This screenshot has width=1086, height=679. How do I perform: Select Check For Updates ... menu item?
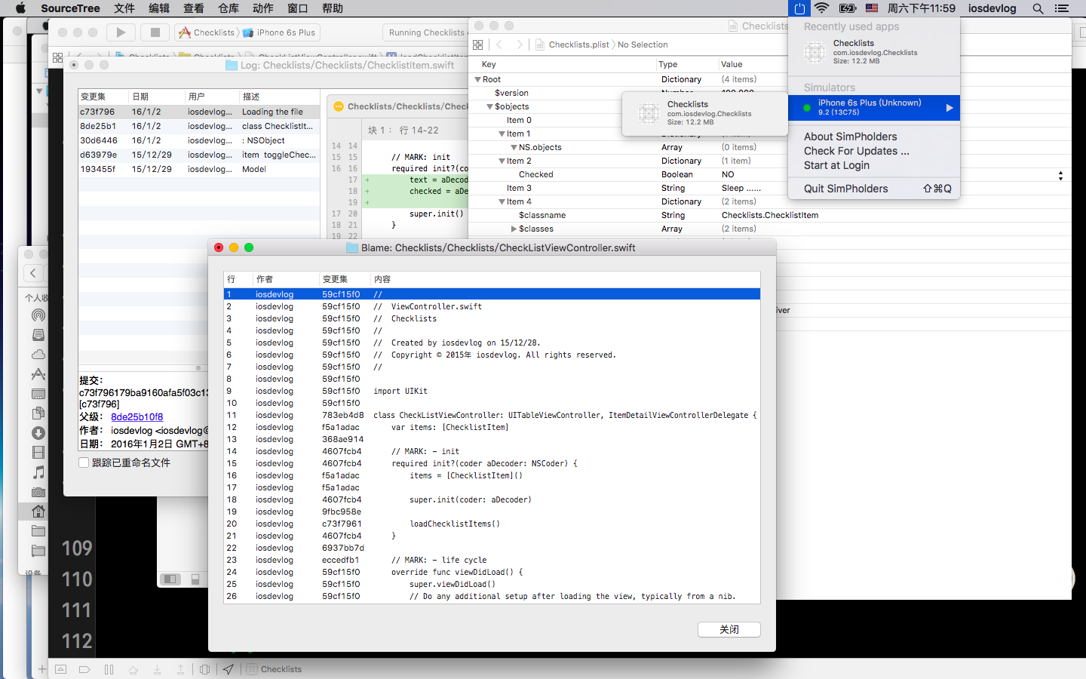[x=874, y=151]
